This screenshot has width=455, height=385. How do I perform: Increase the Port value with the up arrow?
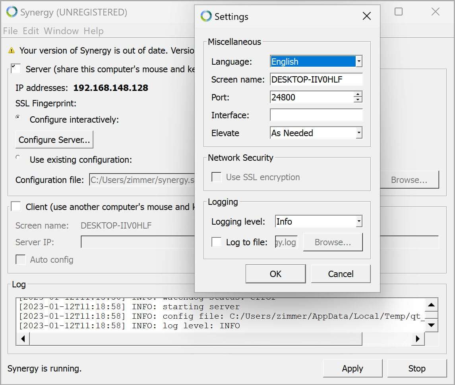click(x=358, y=94)
